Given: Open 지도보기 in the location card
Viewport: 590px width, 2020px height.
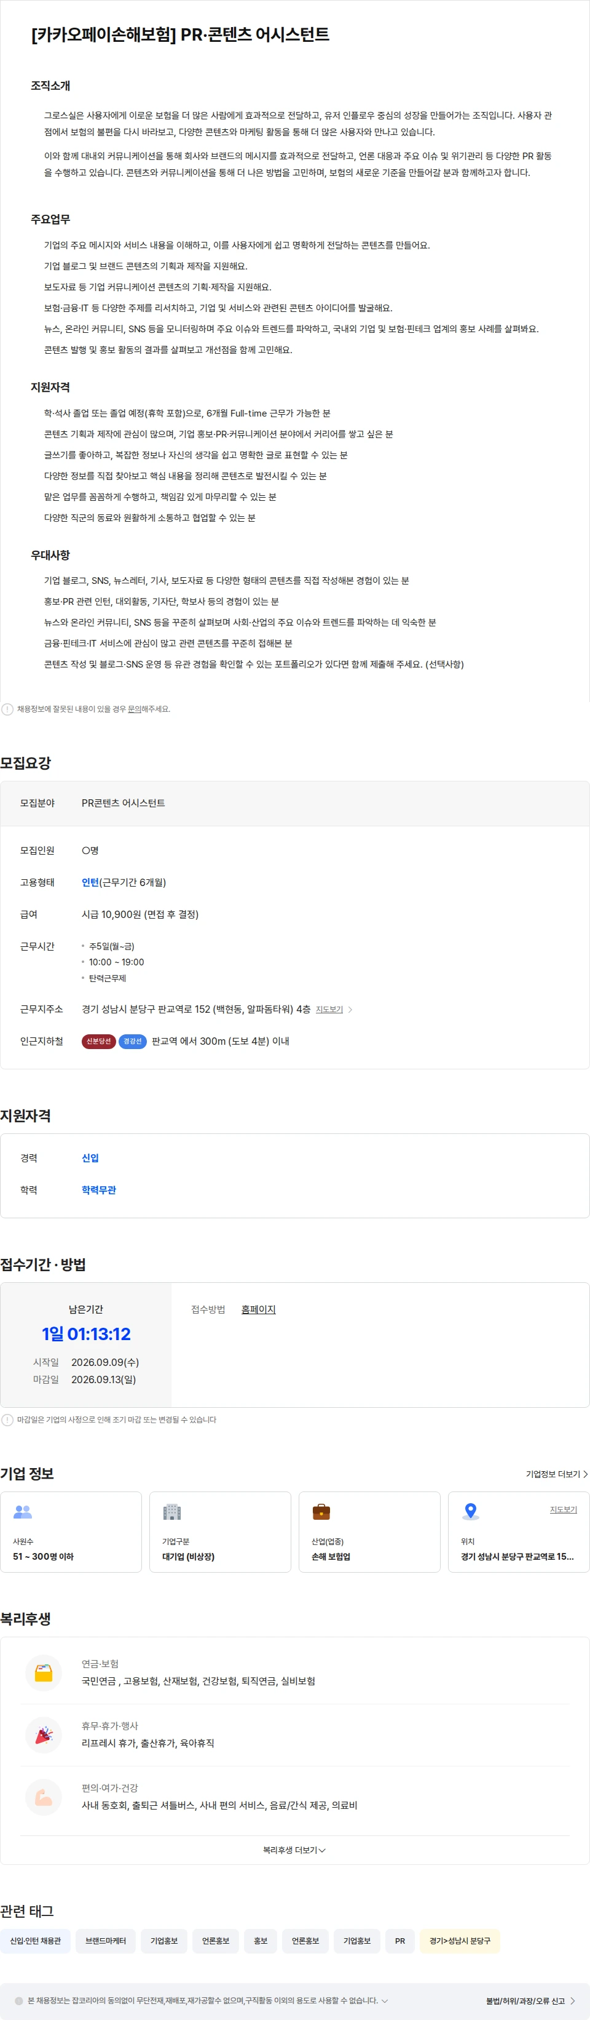Looking at the screenshot, I should tap(564, 1509).
